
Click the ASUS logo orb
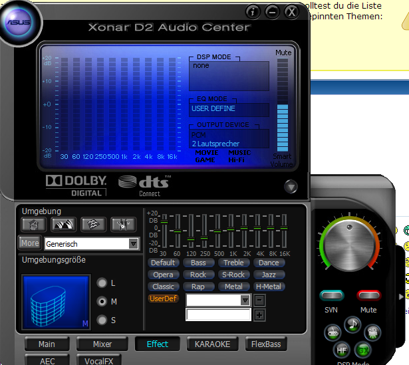19,22
